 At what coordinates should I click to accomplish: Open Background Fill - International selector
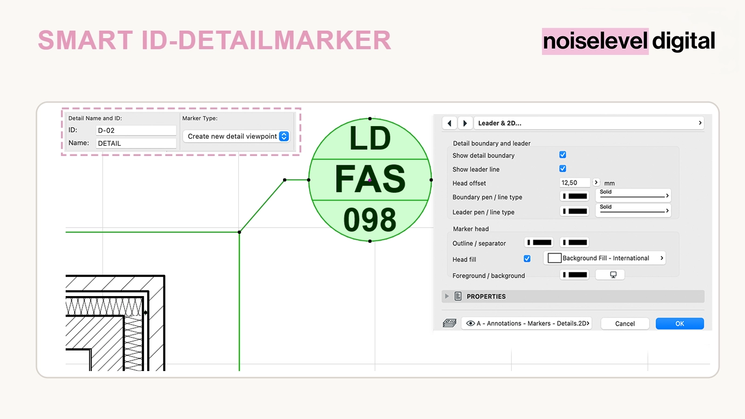(x=604, y=258)
